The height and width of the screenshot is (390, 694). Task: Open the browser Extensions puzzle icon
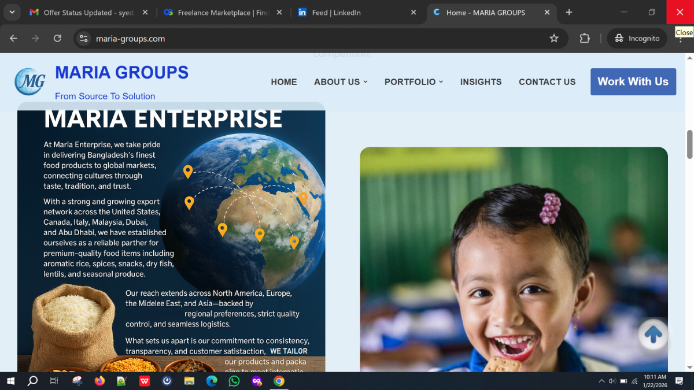coord(585,38)
